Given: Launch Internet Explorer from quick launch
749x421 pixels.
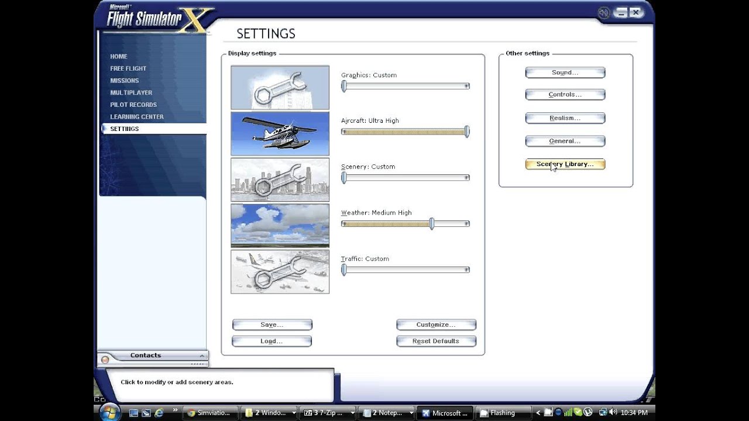Looking at the screenshot, I should coord(159,413).
